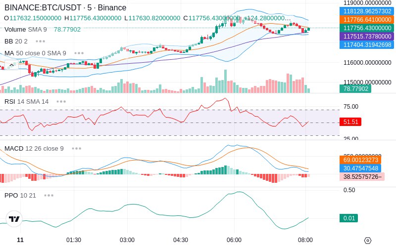Screen dimensions: 396x247
Task: Open more options for RSI indicator
Action: pyautogui.click(x=61, y=102)
